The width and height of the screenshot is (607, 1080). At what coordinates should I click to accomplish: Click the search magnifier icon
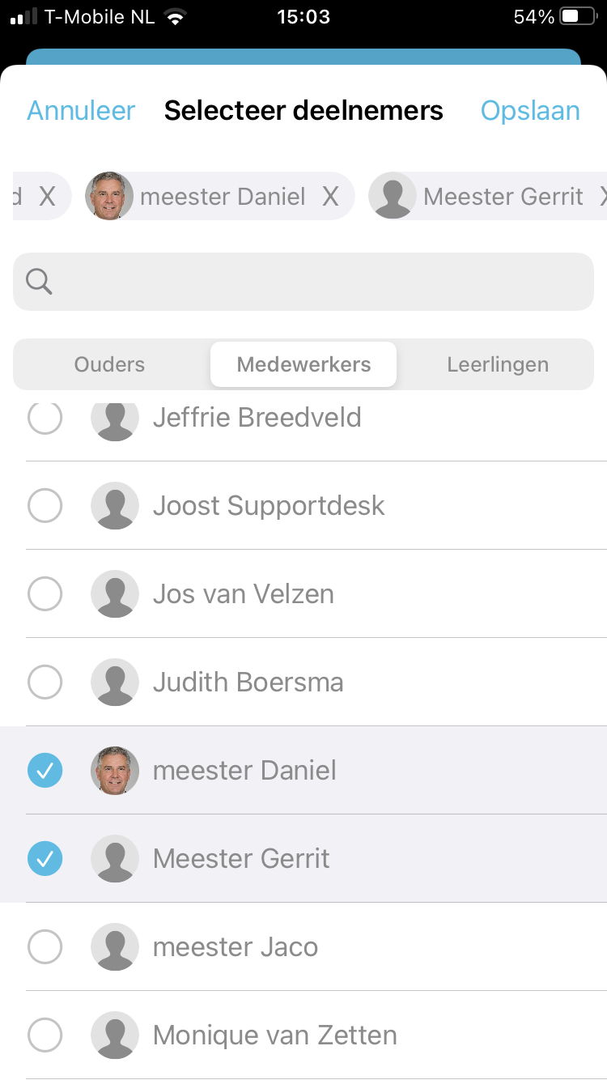pos(39,282)
